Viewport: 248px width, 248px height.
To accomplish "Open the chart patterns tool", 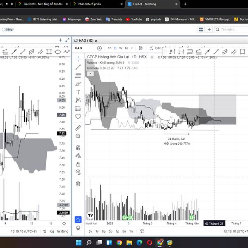I will coord(78,100).
